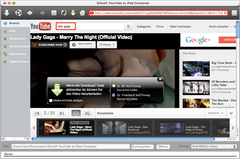Skip to previous playlist video
The image size is (240, 159).
[37, 113]
